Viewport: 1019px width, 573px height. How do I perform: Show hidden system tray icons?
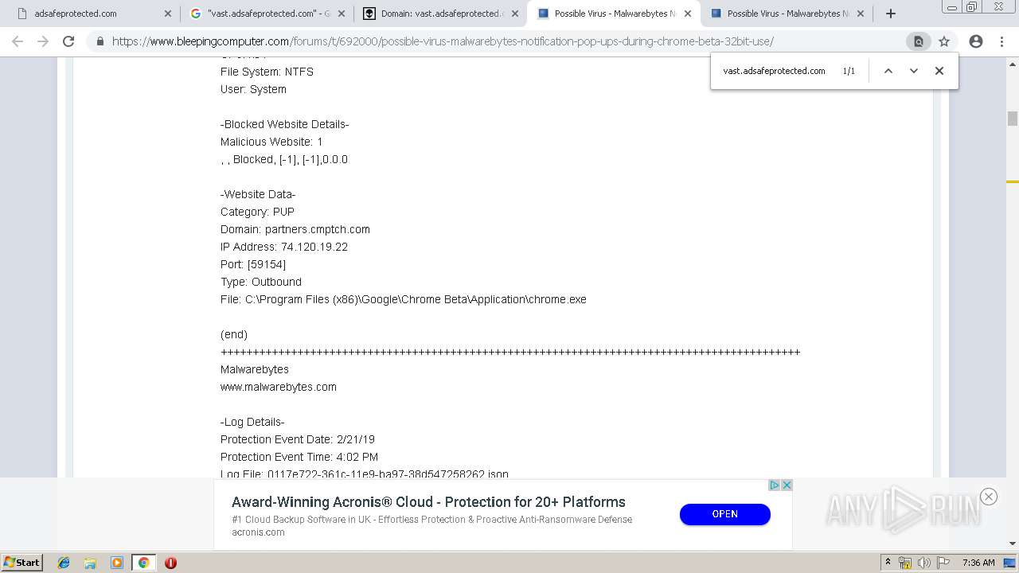888,563
